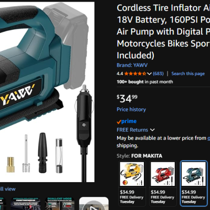Play the product video thumbnail
The image size is (210, 210).
click(x=94, y=204)
